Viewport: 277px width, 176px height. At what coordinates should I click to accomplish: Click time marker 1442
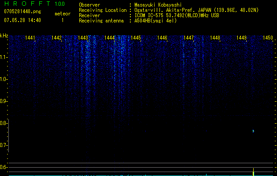[56, 38]
